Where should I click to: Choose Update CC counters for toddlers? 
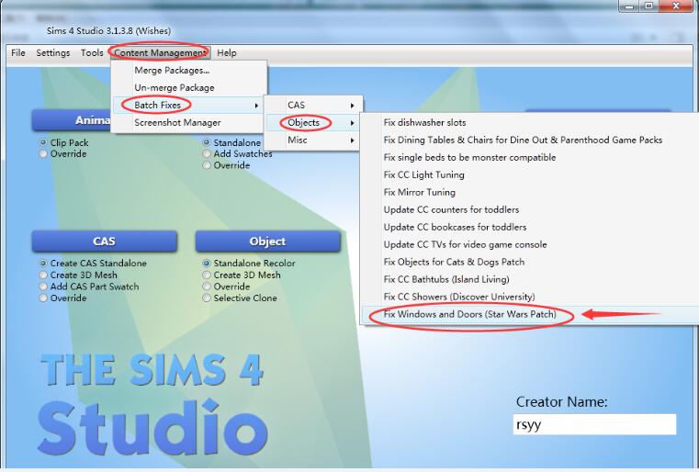click(x=530, y=209)
